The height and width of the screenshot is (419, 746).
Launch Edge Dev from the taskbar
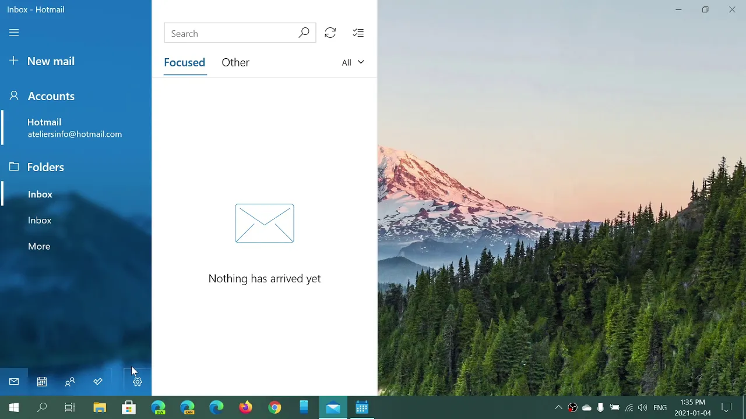pos(158,408)
